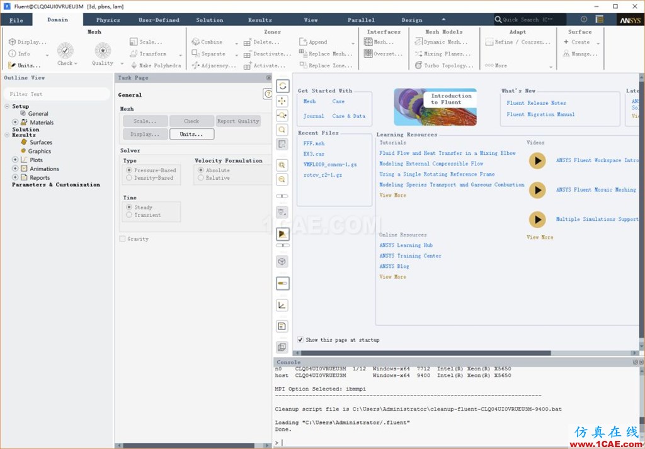
Task: Open ANSYS Learning Hub link
Action: pos(406,245)
